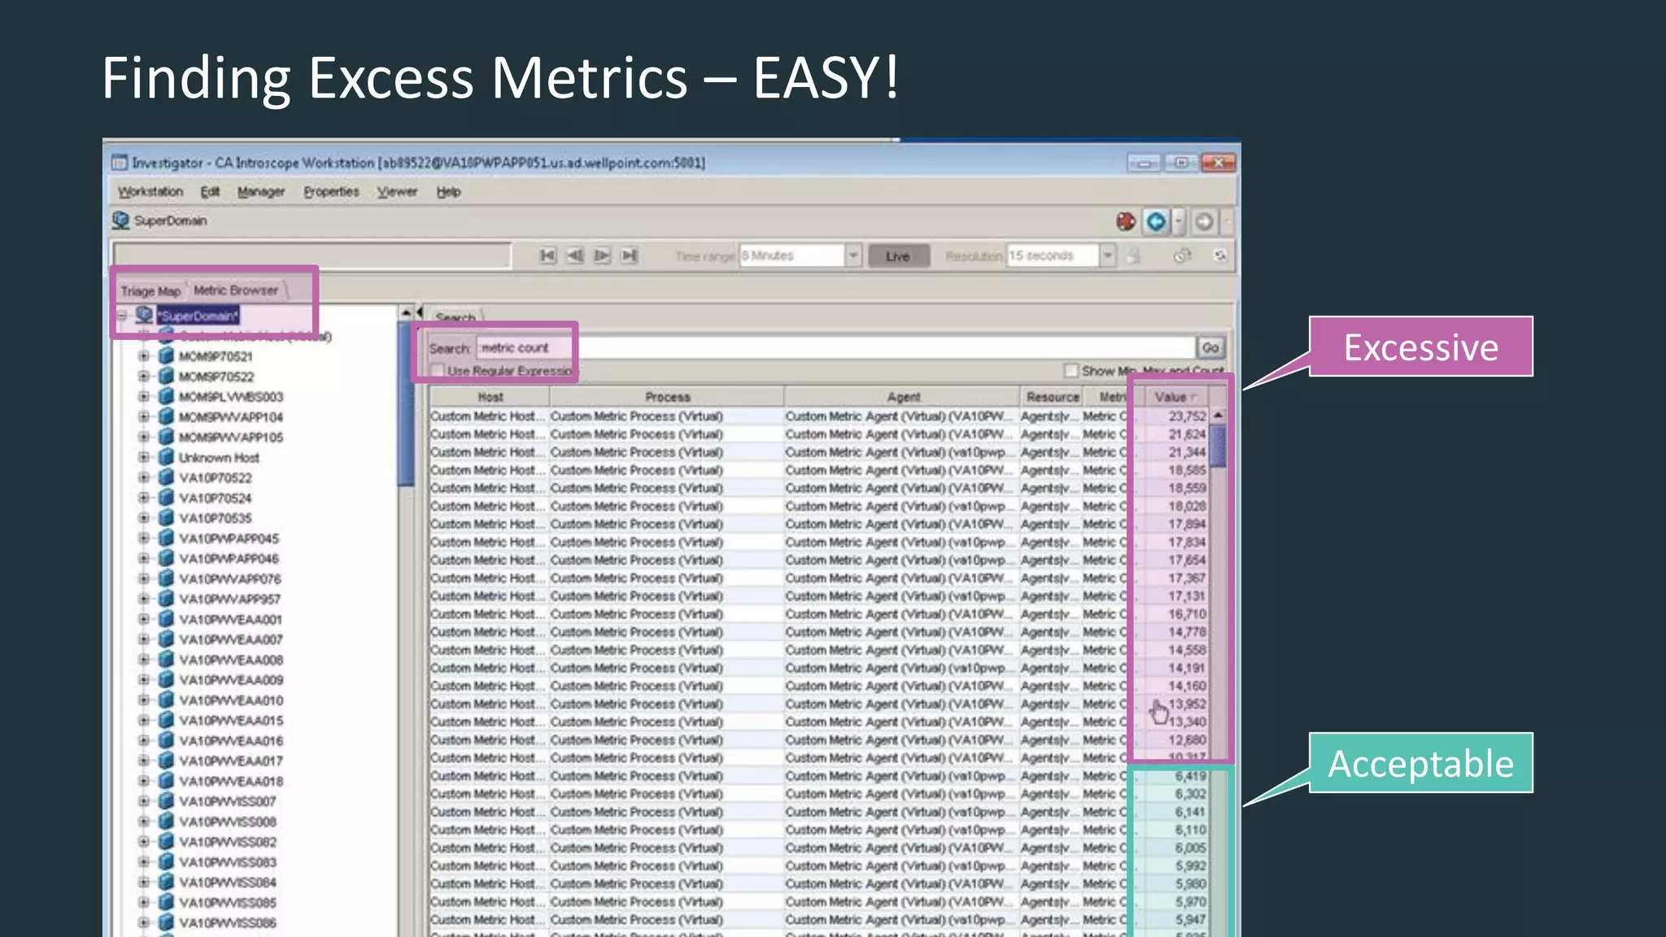Select VA10PWVEAA018 in the tree
1666x937 pixels.
(231, 781)
